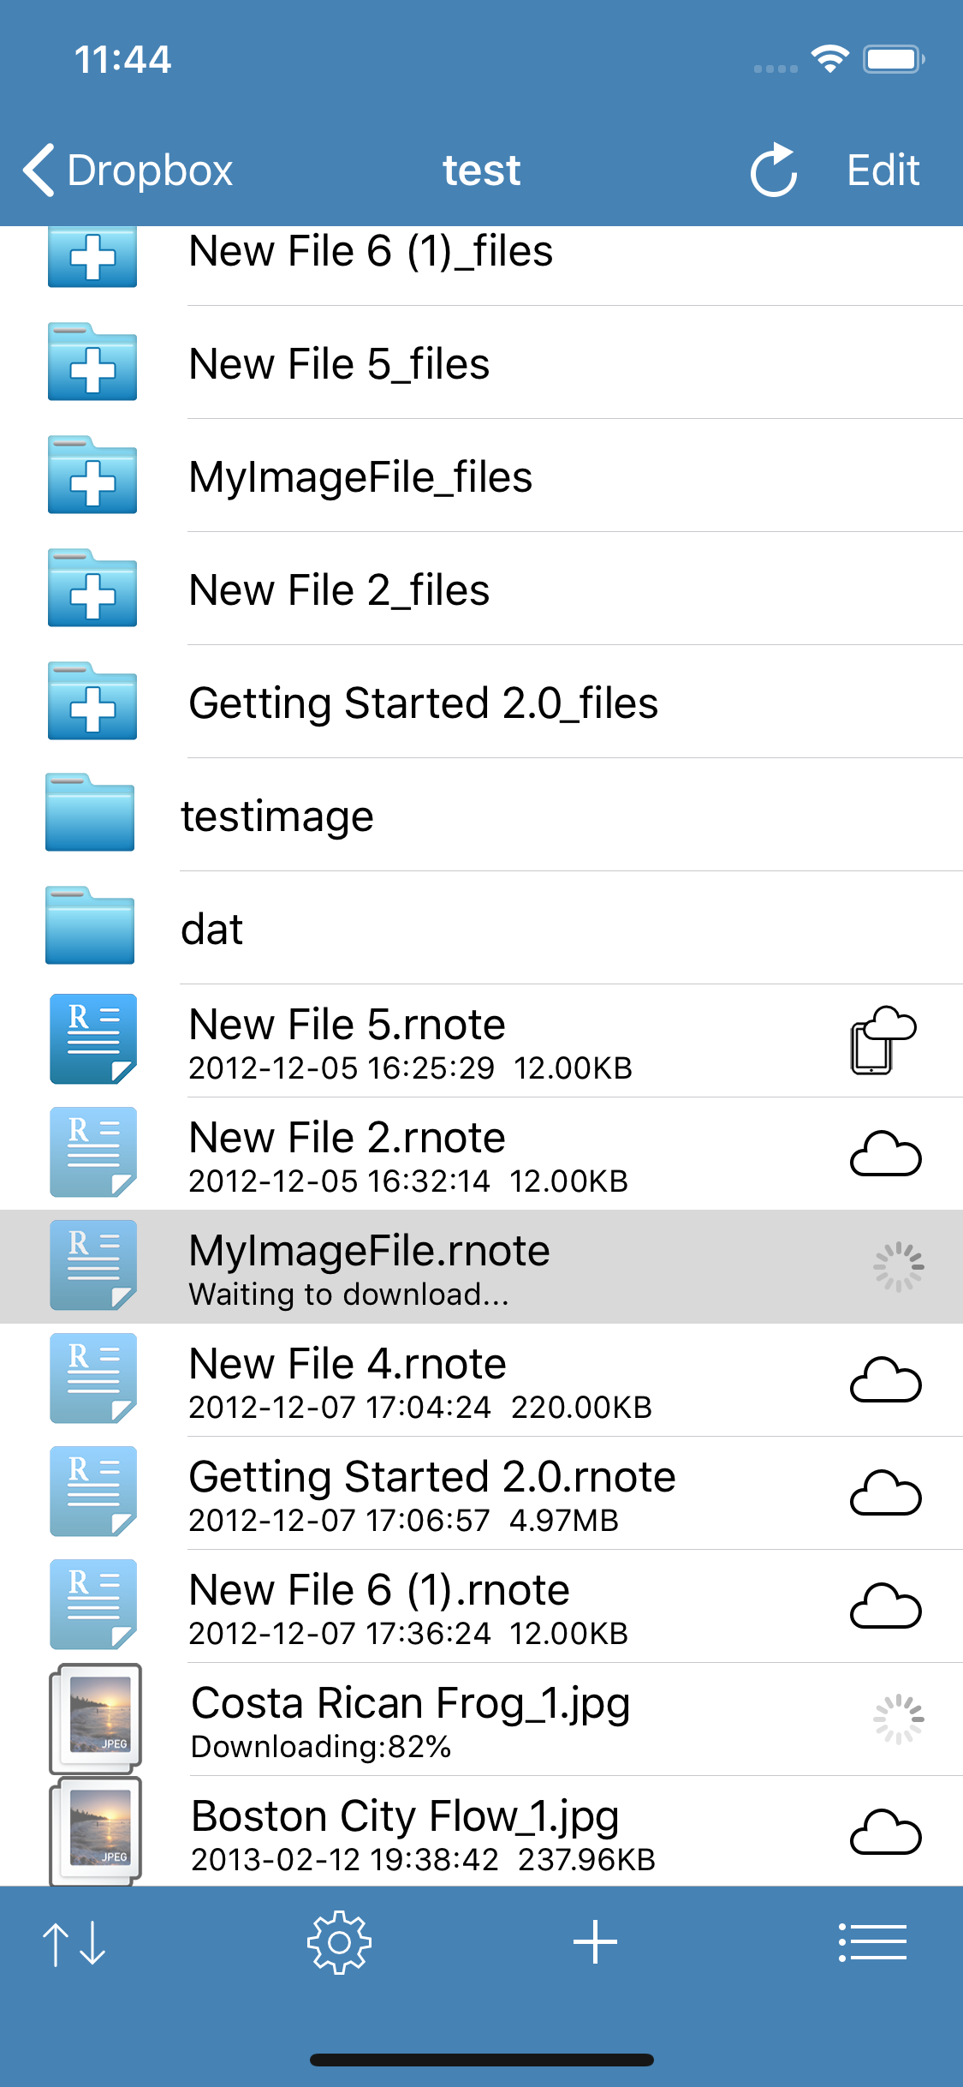963x2087 pixels.
Task: Tap the Costa Rican Frog download spinner
Action: coord(898,1719)
